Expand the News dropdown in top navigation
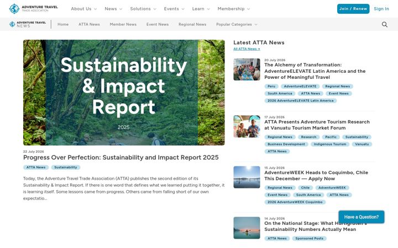This screenshot has height=248, width=398. click(x=113, y=9)
